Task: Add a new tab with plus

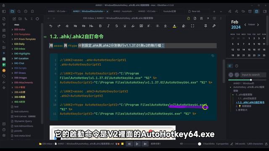Action: (x=214, y=11)
